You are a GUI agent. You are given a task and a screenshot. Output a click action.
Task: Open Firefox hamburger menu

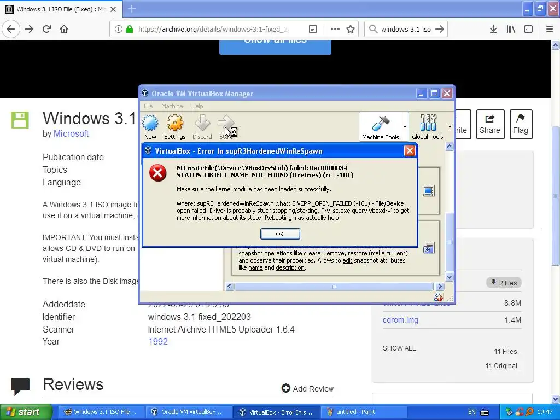pyautogui.click(x=550, y=29)
